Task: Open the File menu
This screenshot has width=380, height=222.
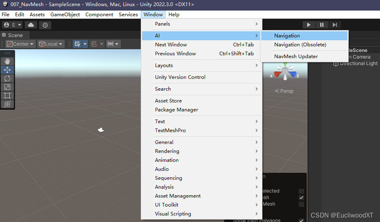Action: [5, 15]
